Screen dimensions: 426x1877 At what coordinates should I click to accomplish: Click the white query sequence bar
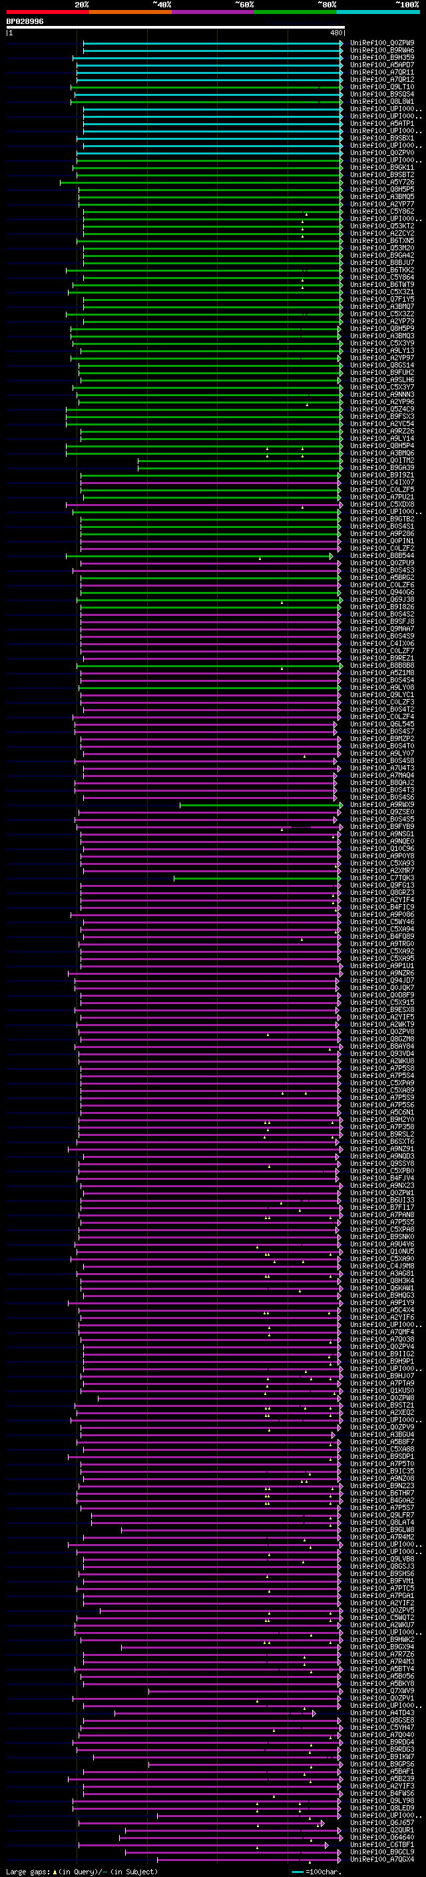click(x=176, y=28)
